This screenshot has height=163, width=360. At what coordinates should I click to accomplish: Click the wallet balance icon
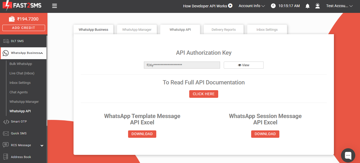tap(12, 19)
